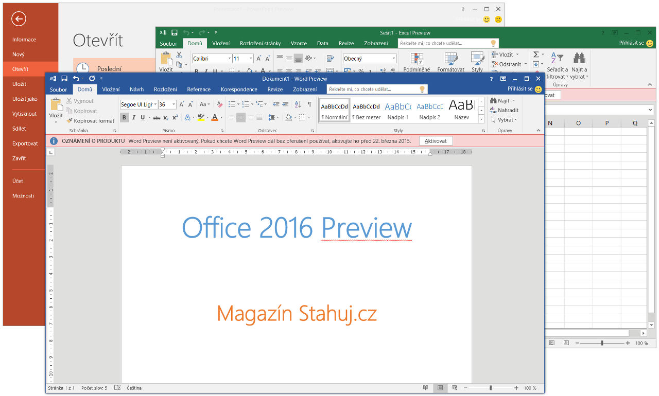Open Najít find dropdown arrow in Word
The width and height of the screenshot is (659, 396).
pos(514,101)
